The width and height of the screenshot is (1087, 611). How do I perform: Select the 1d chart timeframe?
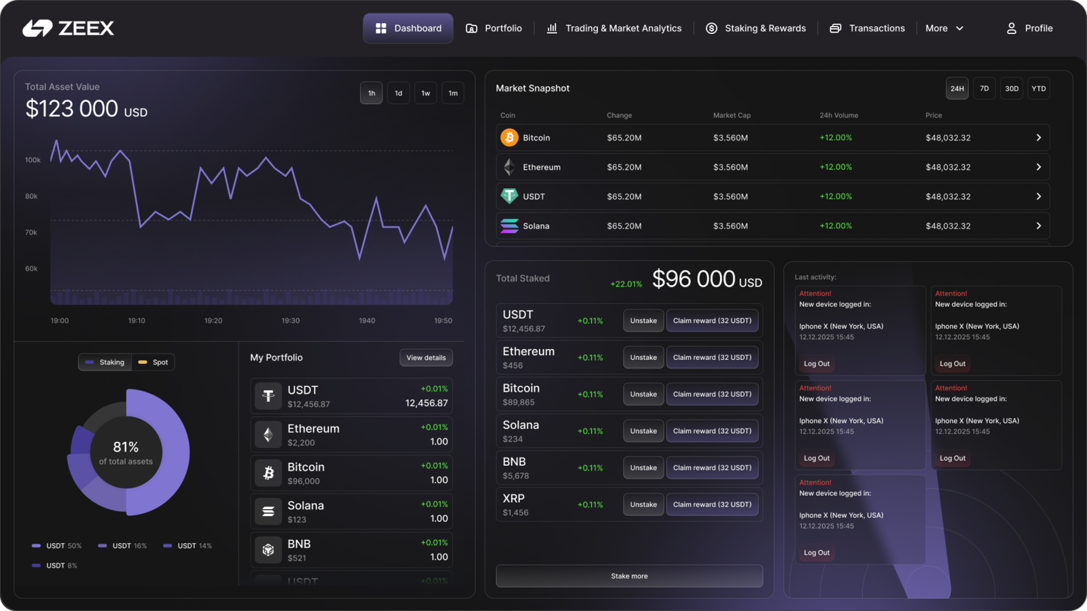pyautogui.click(x=398, y=93)
